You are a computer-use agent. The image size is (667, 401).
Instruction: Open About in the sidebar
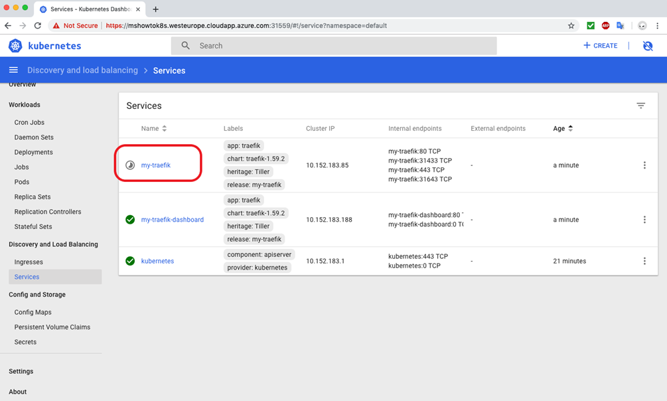point(17,392)
